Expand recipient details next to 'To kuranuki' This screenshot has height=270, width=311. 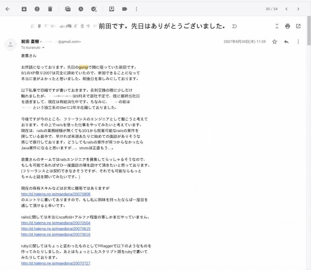tap(43, 48)
